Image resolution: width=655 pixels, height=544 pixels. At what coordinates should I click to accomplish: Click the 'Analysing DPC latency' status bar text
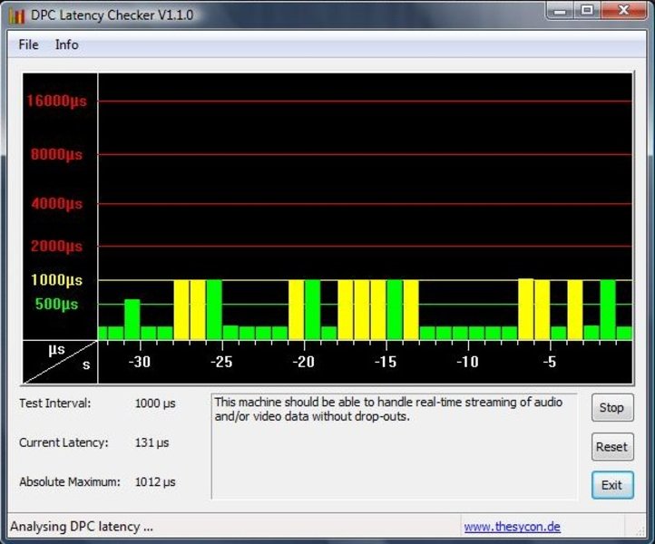click(x=82, y=527)
